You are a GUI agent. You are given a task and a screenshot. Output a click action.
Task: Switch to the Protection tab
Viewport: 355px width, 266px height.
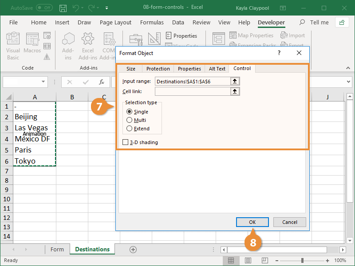coord(158,68)
